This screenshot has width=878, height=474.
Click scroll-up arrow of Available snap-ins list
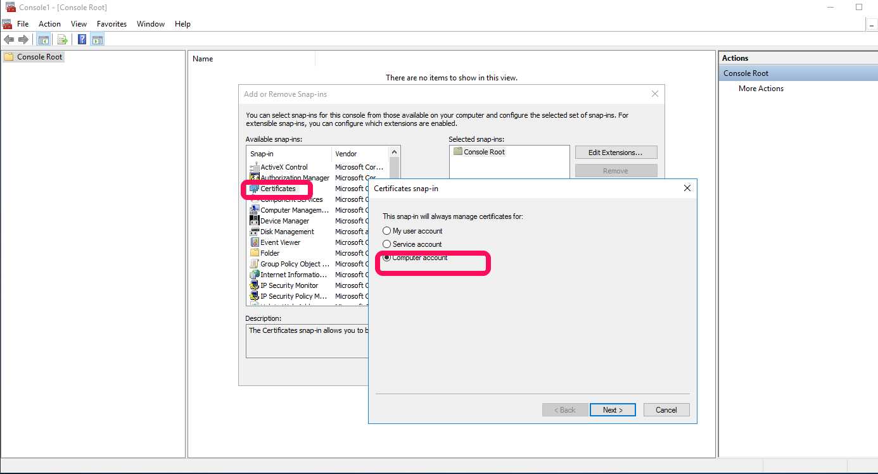pyautogui.click(x=395, y=152)
